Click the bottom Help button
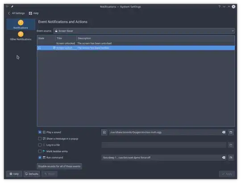The height and width of the screenshot is (183, 241). point(14,174)
